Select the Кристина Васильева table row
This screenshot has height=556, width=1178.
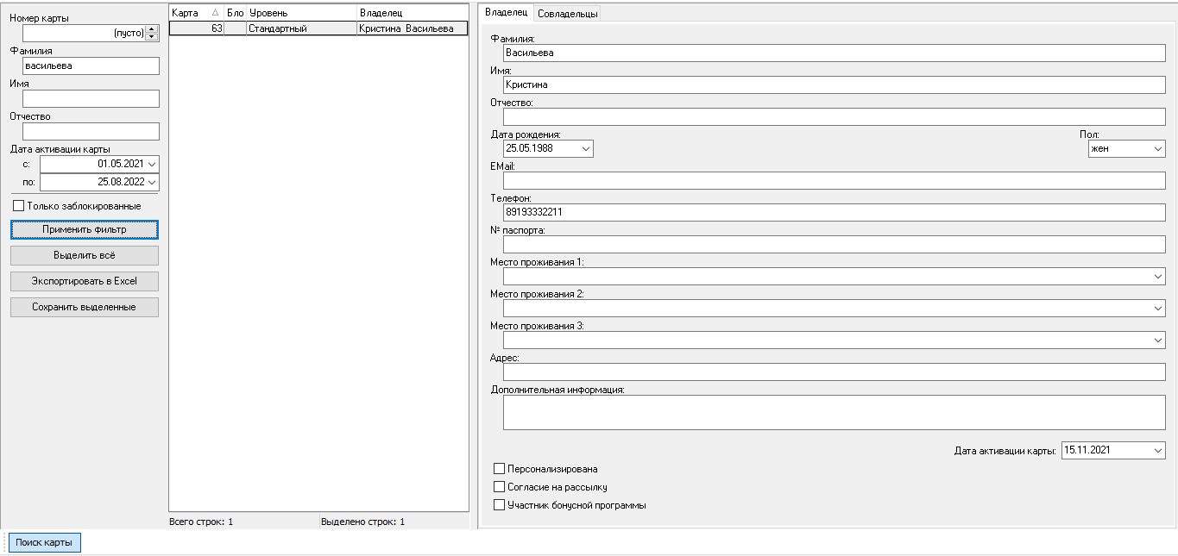point(318,28)
